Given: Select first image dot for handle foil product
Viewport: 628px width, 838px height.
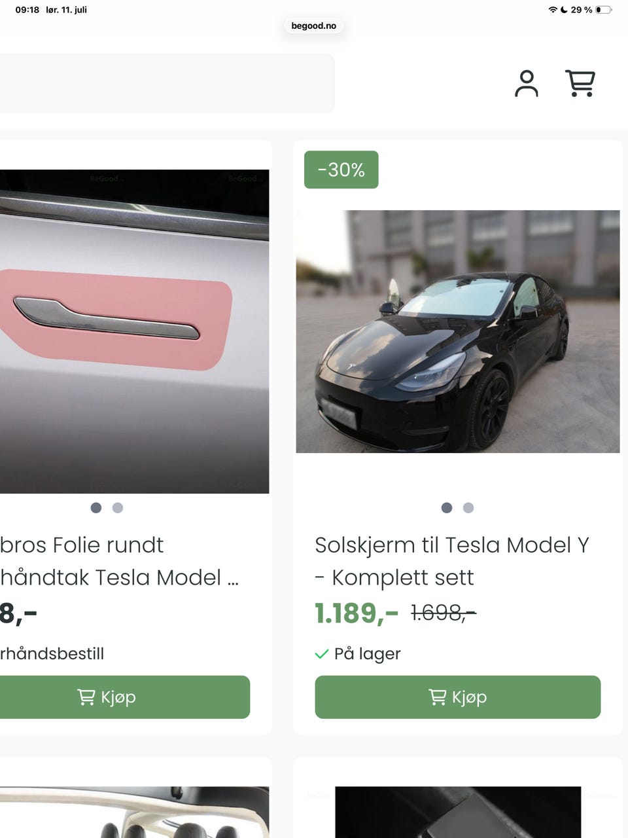Looking at the screenshot, I should point(96,508).
